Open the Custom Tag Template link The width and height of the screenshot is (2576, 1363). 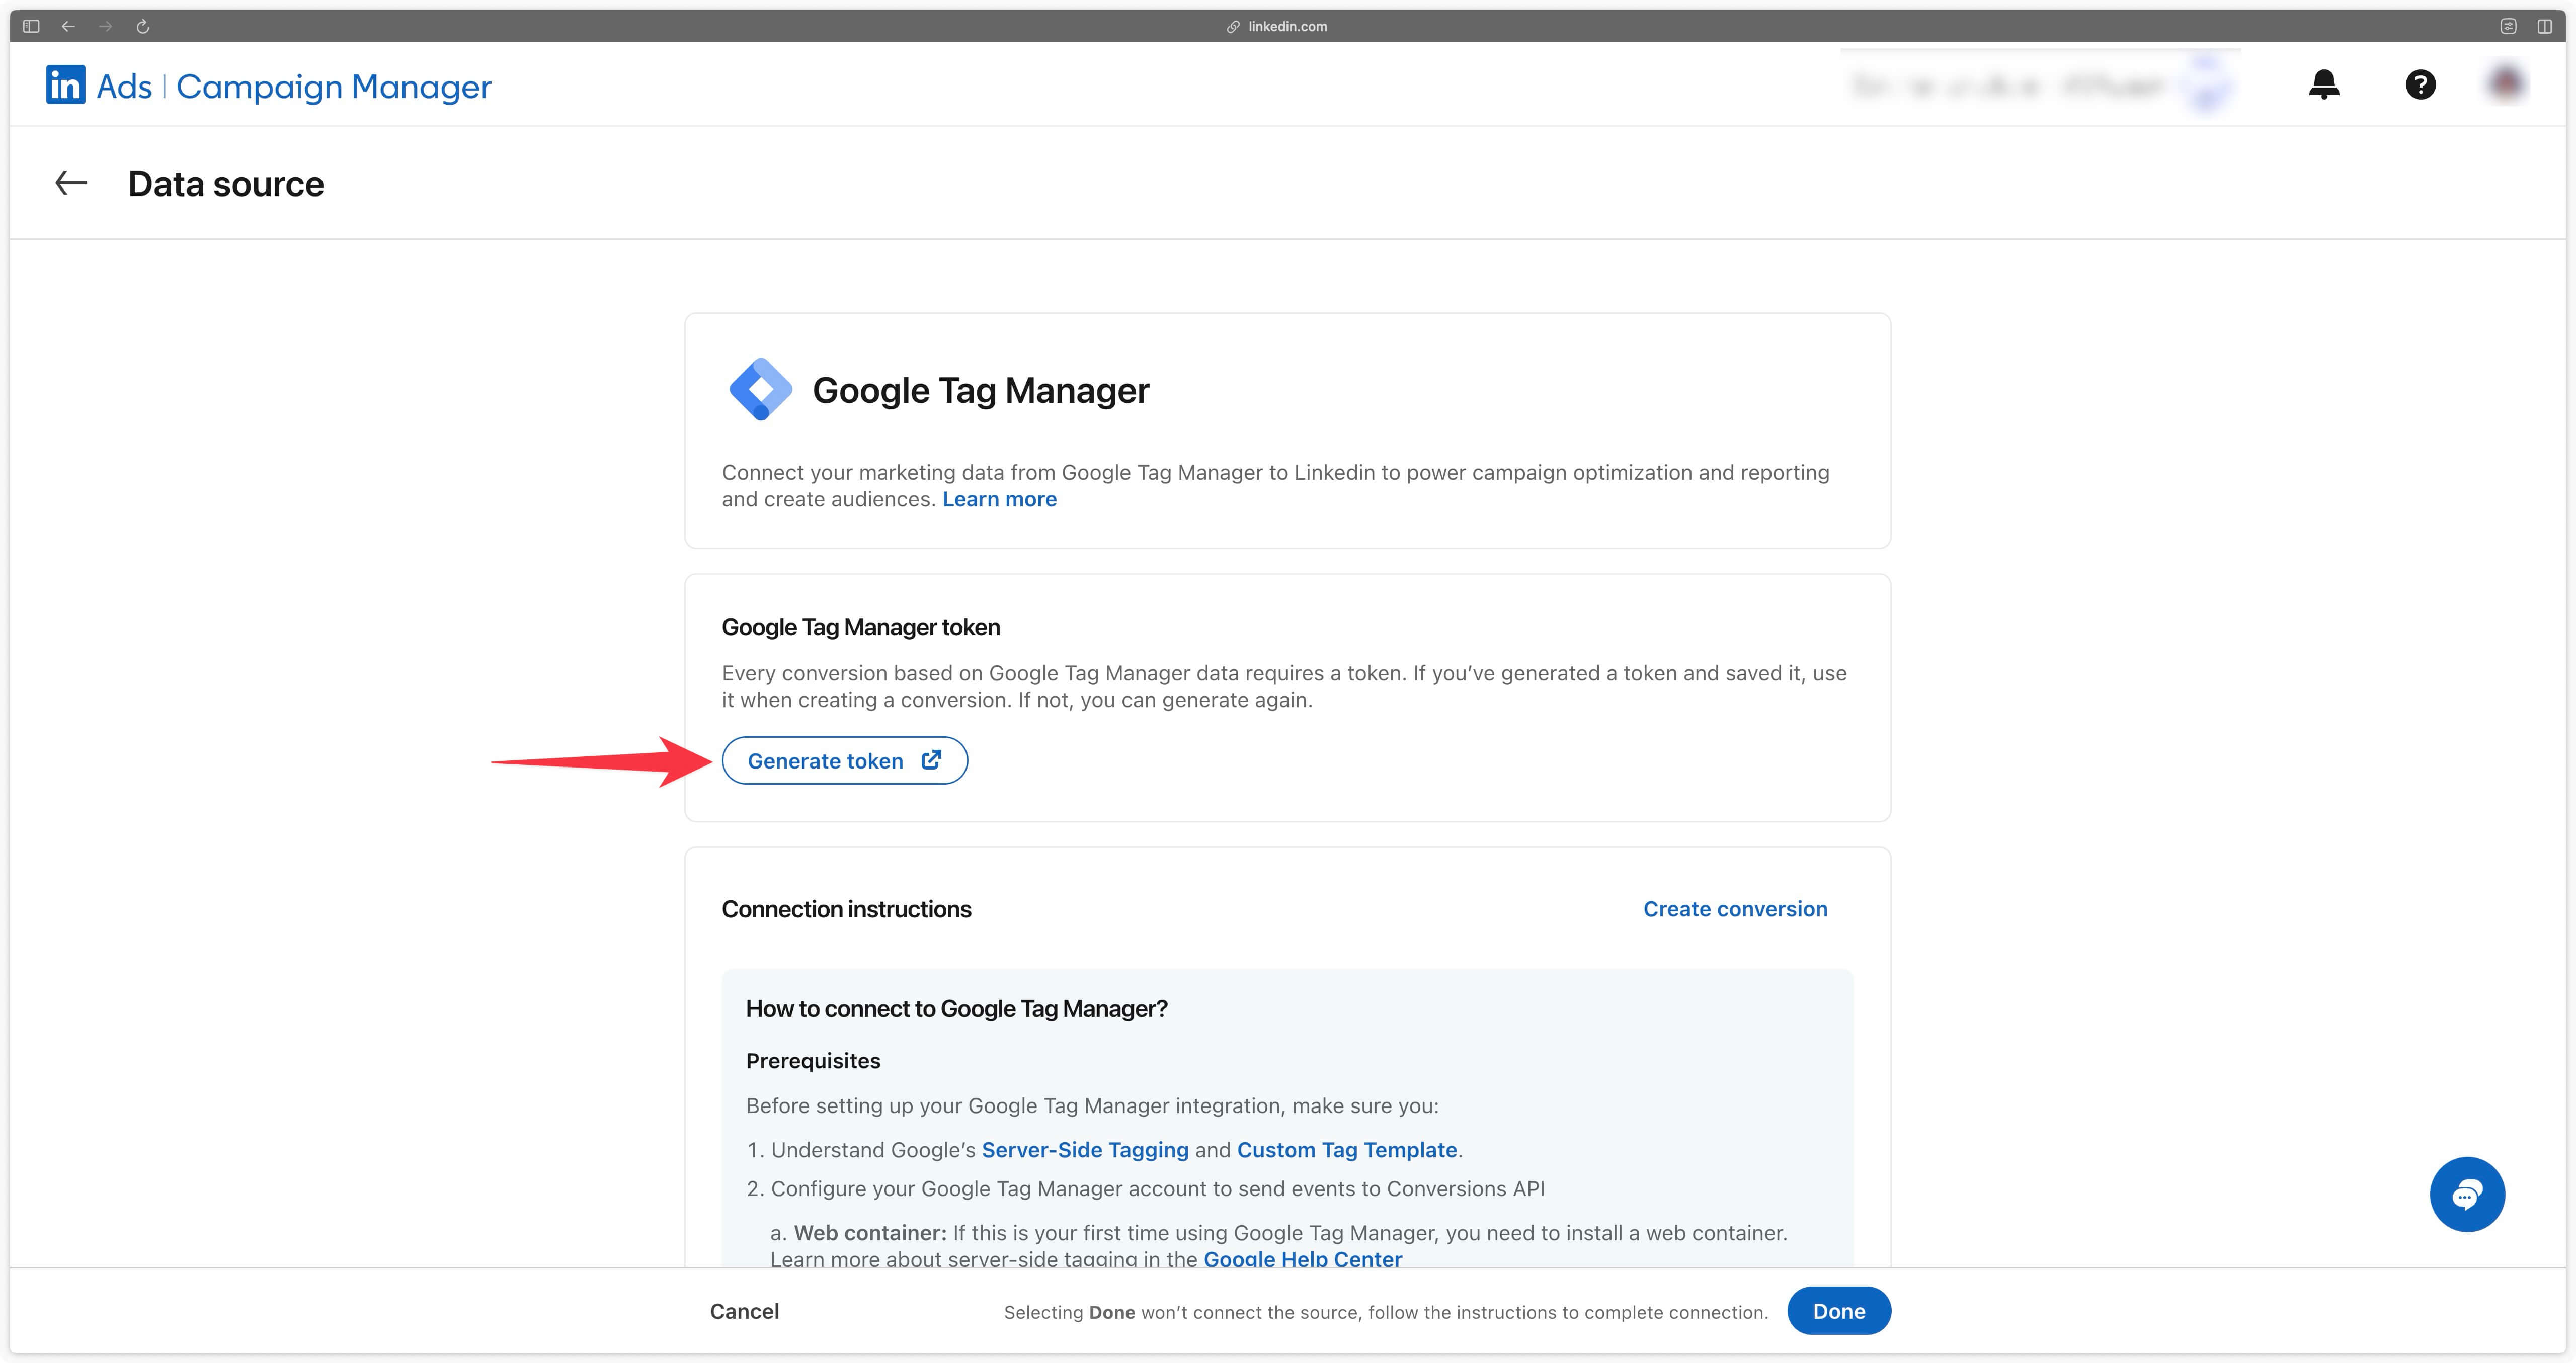coord(1346,1150)
